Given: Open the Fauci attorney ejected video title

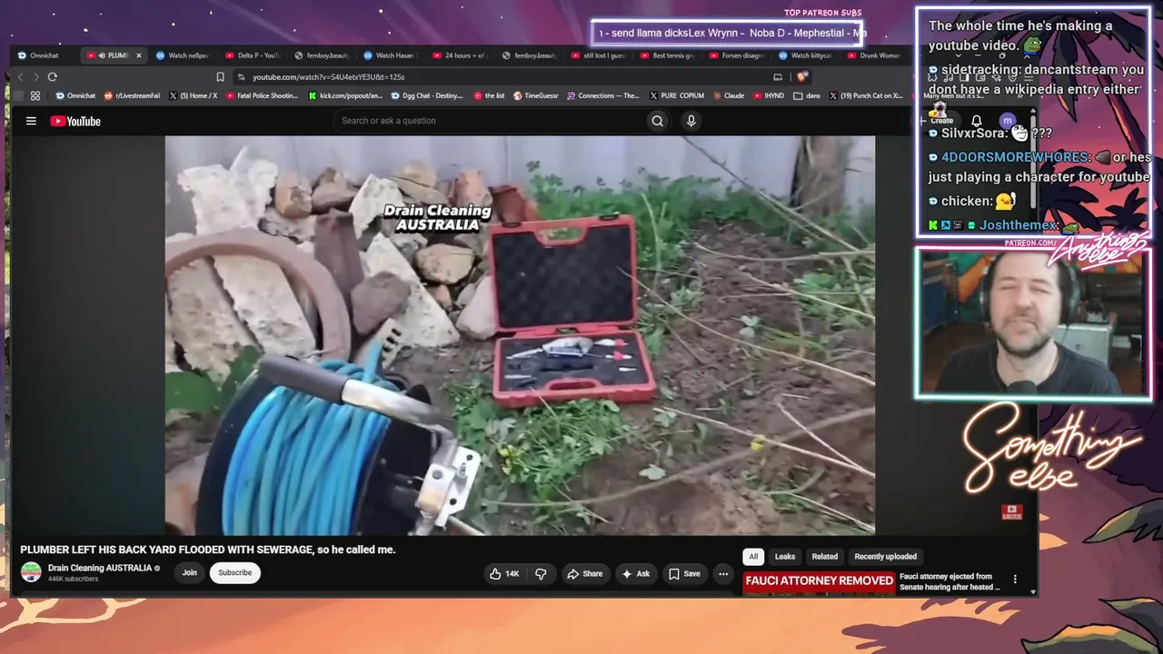Looking at the screenshot, I should pos(951,581).
